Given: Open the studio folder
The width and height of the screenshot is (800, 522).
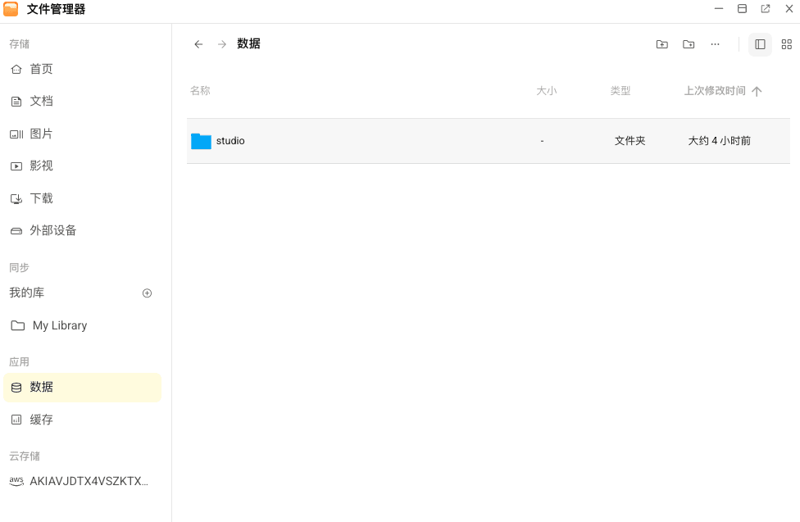Looking at the screenshot, I should 230,141.
